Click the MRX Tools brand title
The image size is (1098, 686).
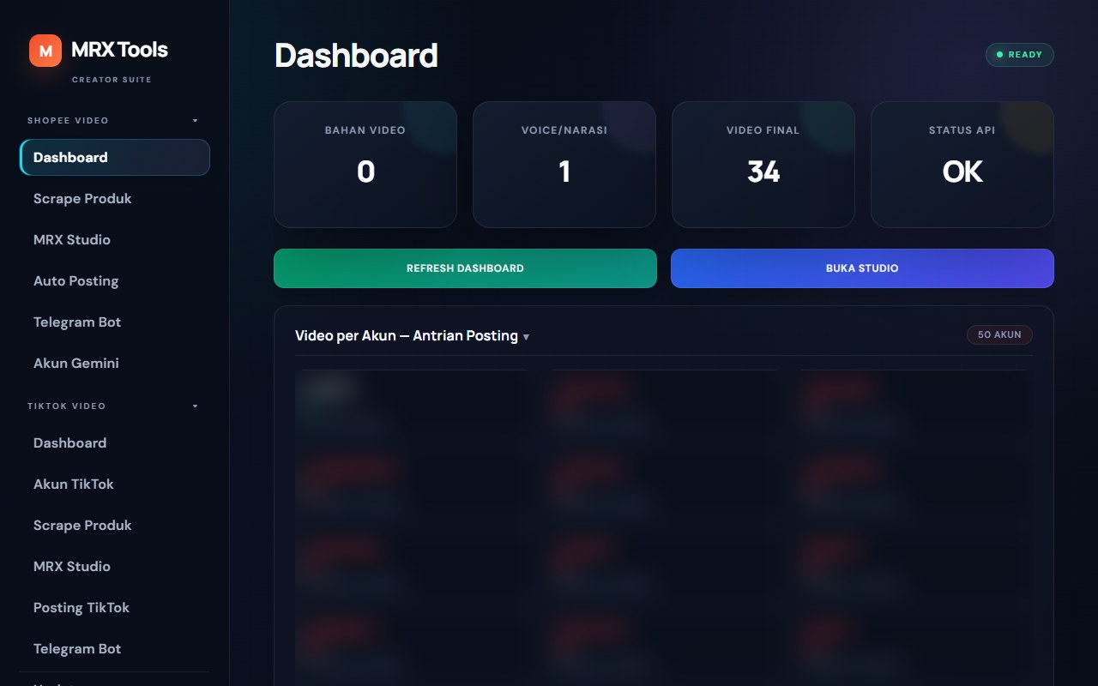click(120, 50)
